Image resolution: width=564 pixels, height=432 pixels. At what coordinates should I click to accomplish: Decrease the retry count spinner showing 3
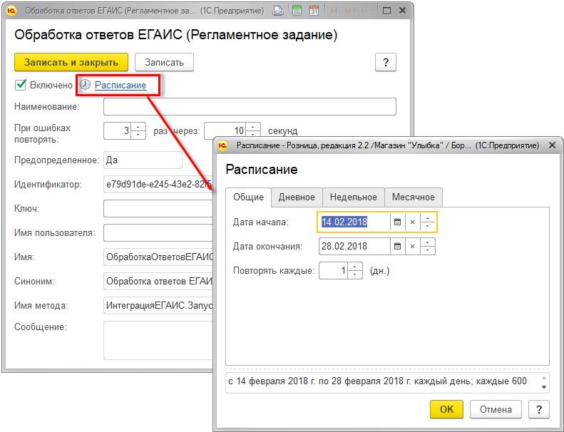click(x=138, y=135)
